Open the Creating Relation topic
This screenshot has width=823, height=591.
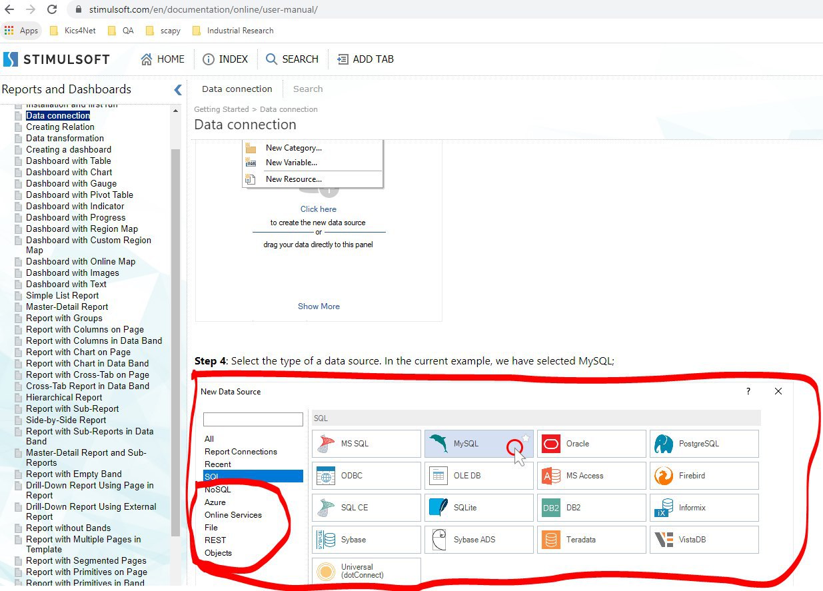[x=60, y=127]
